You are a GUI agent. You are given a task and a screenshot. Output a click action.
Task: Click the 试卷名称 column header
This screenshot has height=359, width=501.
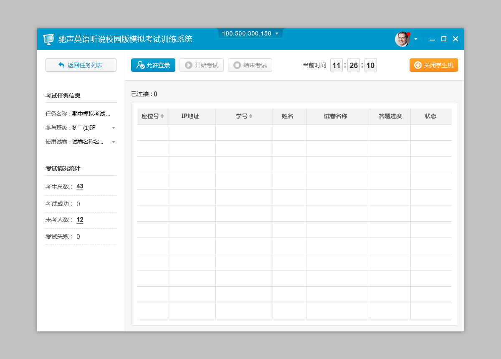pos(336,116)
